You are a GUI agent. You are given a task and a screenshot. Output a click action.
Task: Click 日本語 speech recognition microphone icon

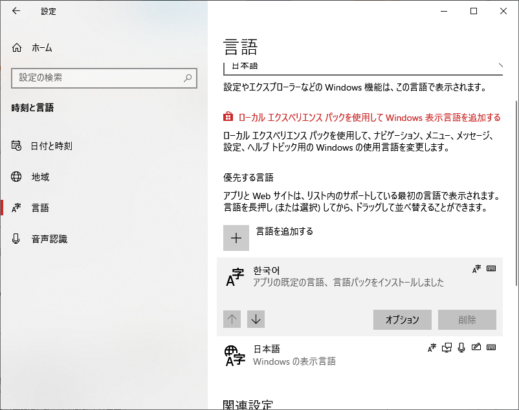461,347
